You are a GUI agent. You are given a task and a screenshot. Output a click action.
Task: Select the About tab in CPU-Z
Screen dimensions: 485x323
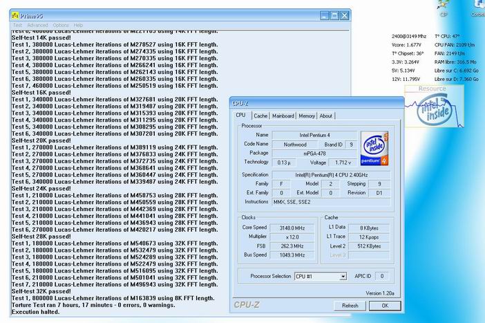click(326, 116)
